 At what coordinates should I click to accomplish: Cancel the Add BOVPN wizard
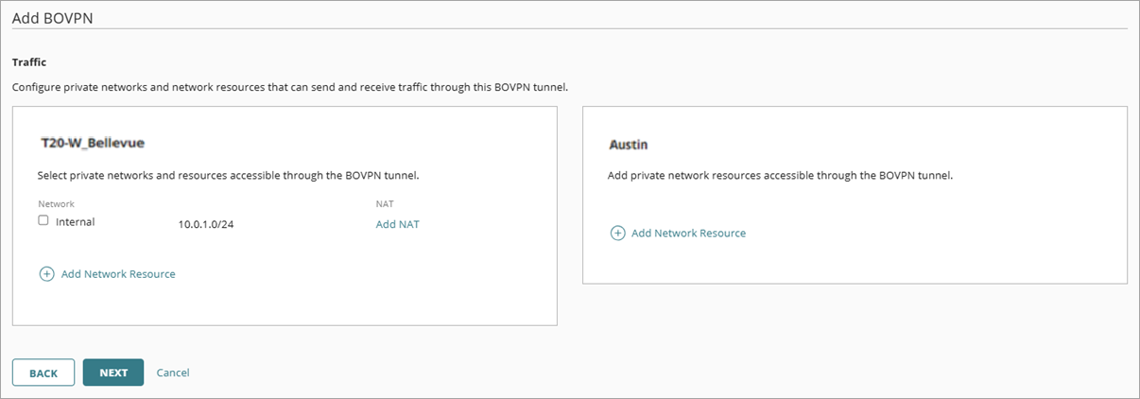pyautogui.click(x=173, y=373)
